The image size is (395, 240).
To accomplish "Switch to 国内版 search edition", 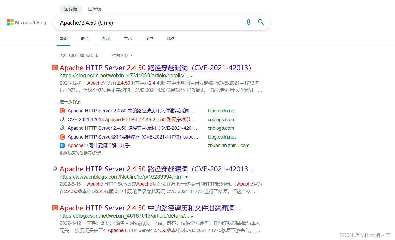I will [x=71, y=9].
